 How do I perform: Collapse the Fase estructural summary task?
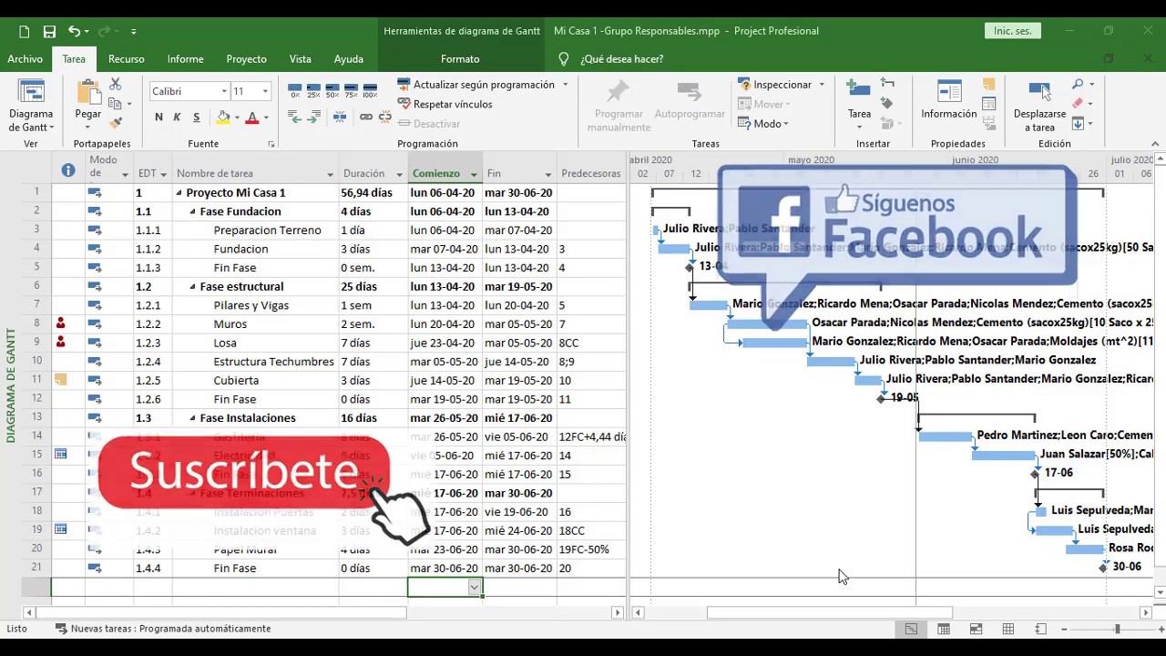193,287
